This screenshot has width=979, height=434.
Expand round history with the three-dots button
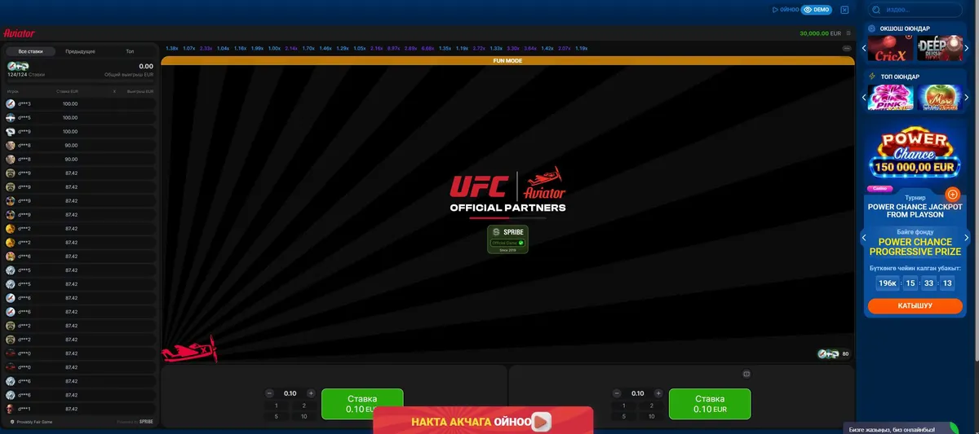[x=847, y=48]
